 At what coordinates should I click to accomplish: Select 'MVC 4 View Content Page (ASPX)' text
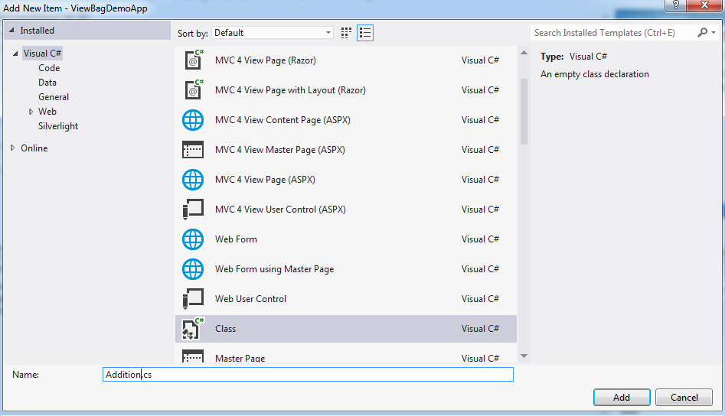pyautogui.click(x=282, y=120)
